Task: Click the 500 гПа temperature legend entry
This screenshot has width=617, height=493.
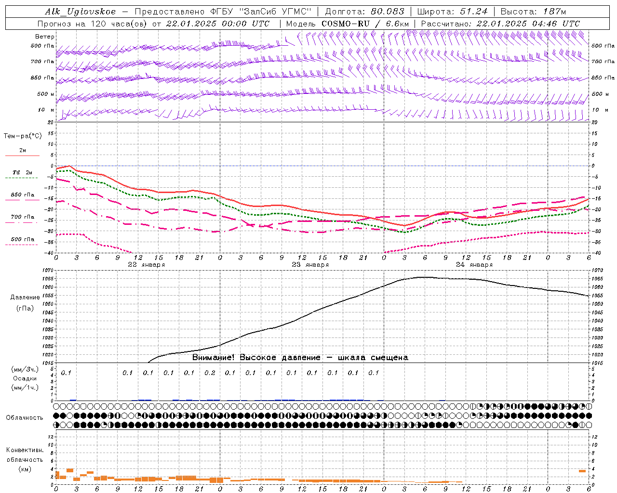Action: pyautogui.click(x=23, y=239)
